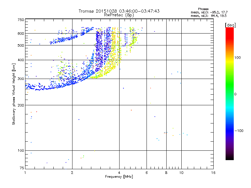
Task: Click the 'Phases' header text
Action: pos(203,9)
